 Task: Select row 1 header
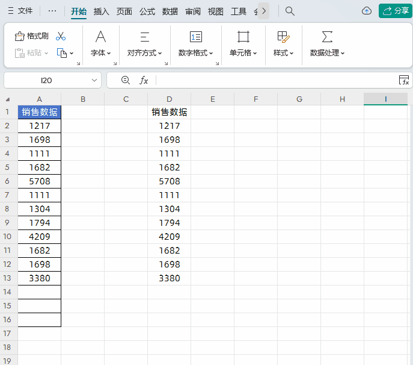7,112
